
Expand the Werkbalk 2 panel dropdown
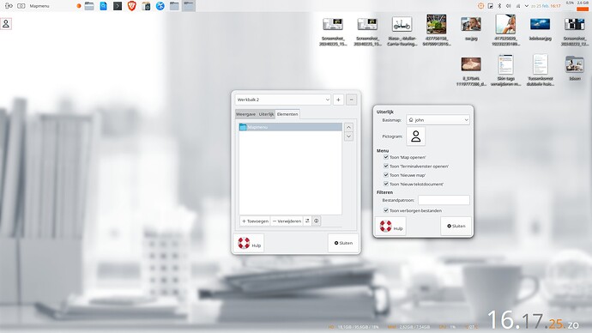coord(283,100)
